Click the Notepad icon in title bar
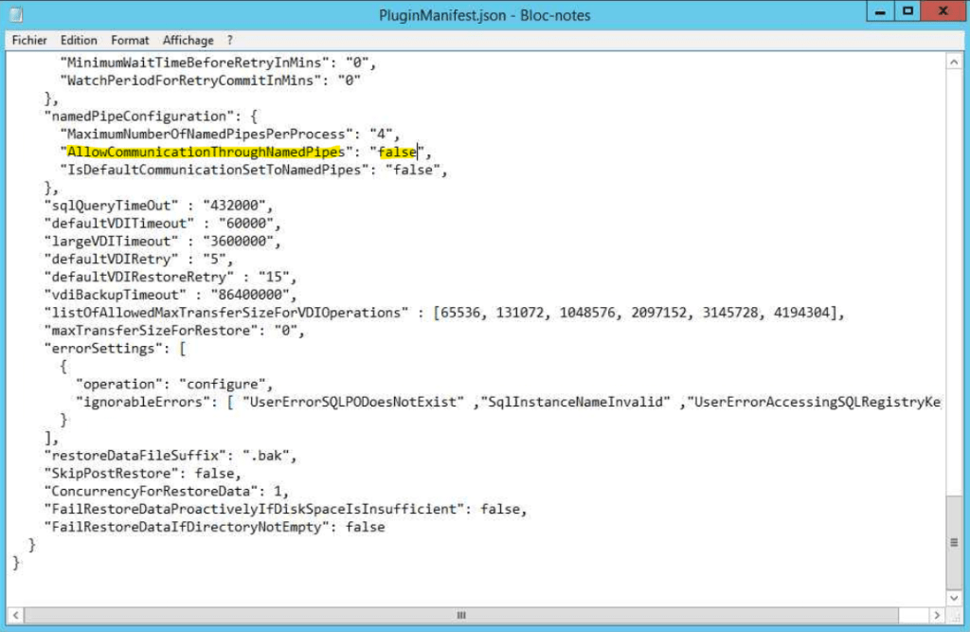This screenshot has width=970, height=632. (16, 14)
